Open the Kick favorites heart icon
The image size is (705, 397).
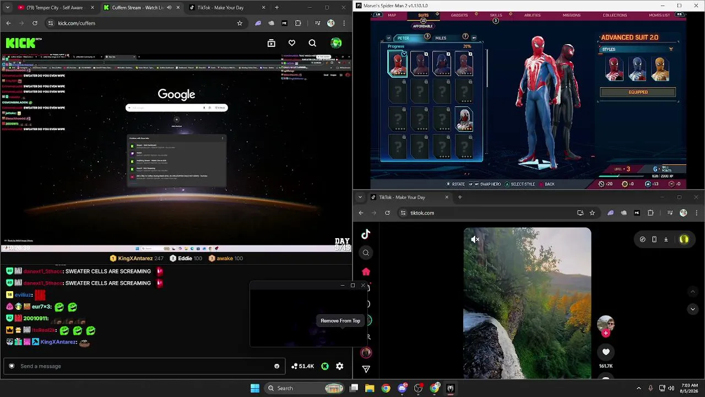(x=292, y=43)
